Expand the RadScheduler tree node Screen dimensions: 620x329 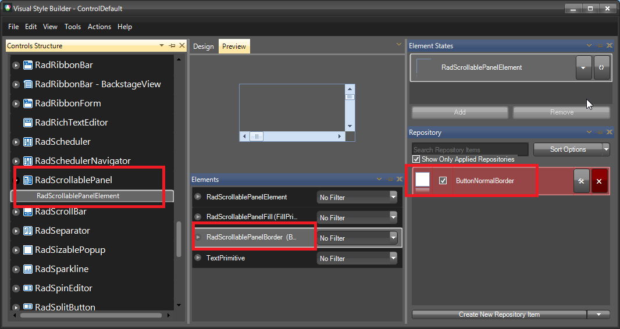click(16, 142)
